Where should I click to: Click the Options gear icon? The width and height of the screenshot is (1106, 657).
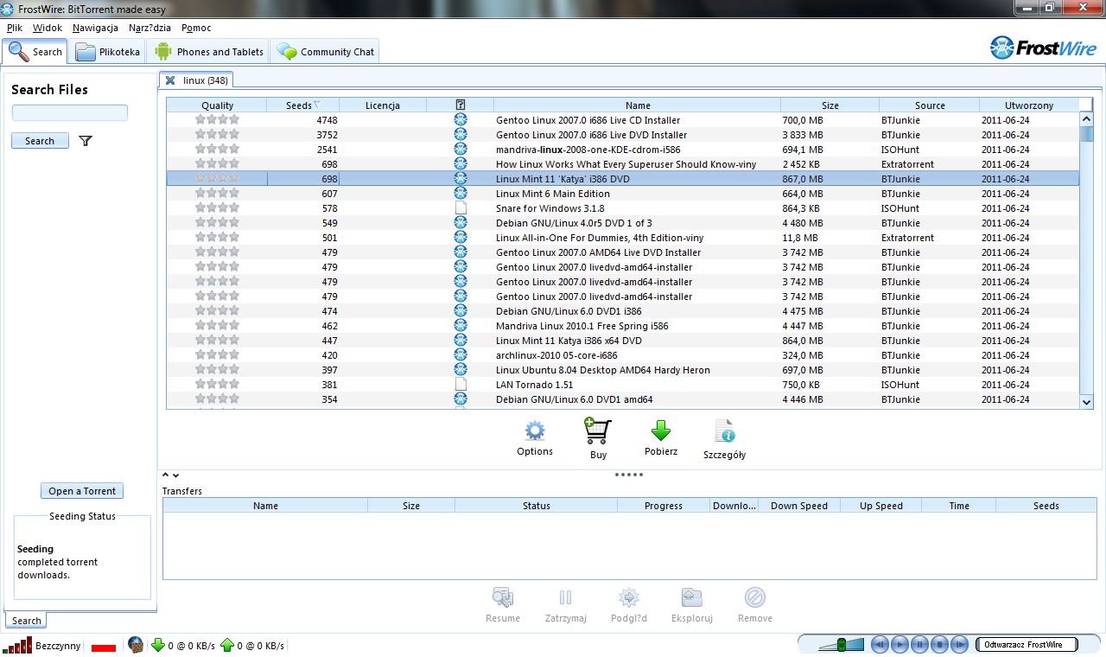[x=535, y=431]
